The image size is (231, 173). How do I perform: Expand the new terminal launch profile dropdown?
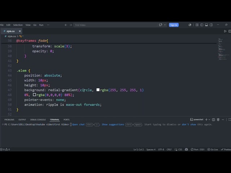209,120
